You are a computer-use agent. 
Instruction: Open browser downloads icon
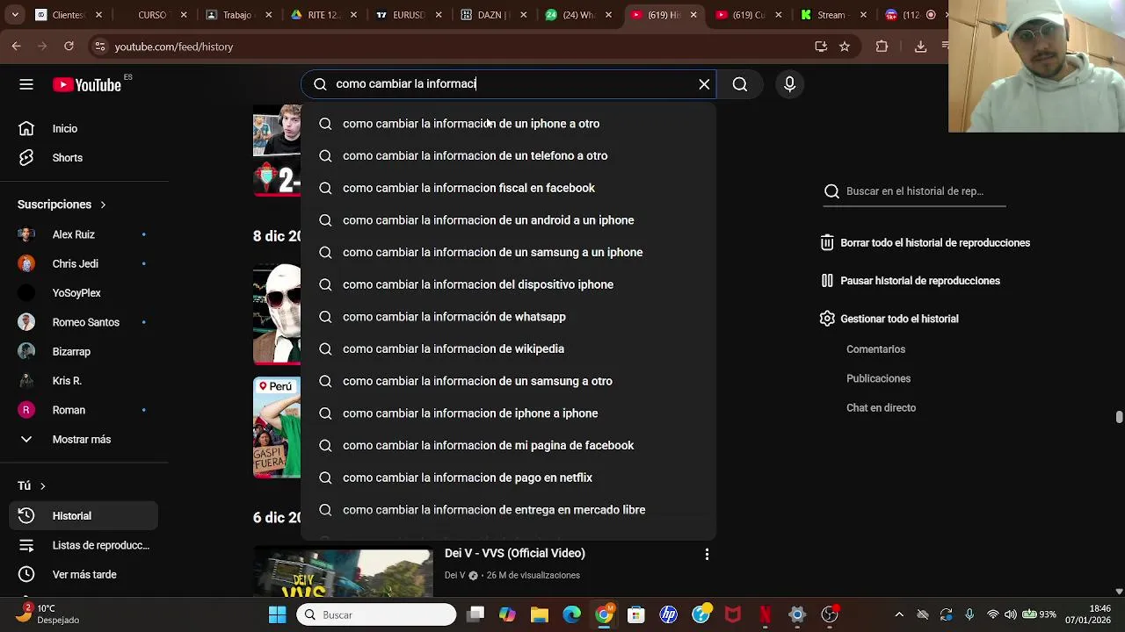(921, 47)
